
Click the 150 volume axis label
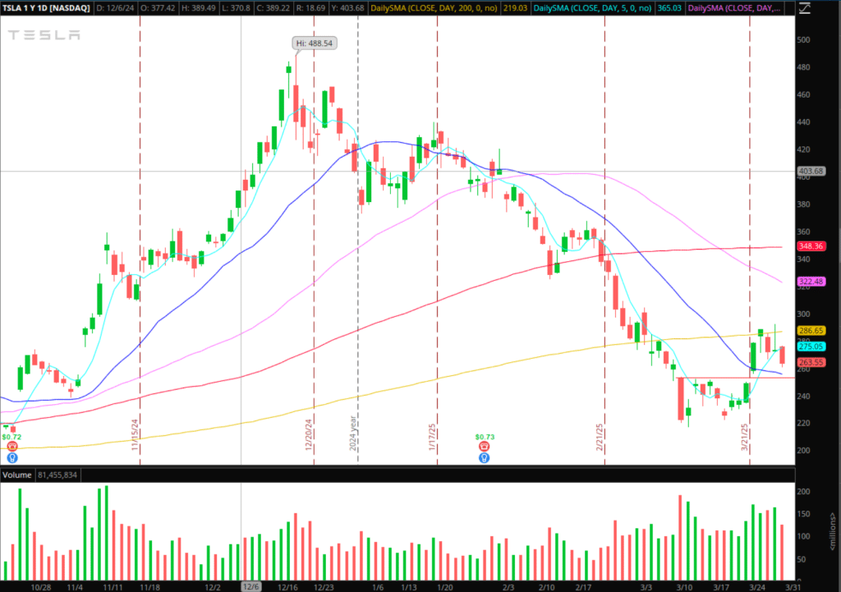point(803,514)
